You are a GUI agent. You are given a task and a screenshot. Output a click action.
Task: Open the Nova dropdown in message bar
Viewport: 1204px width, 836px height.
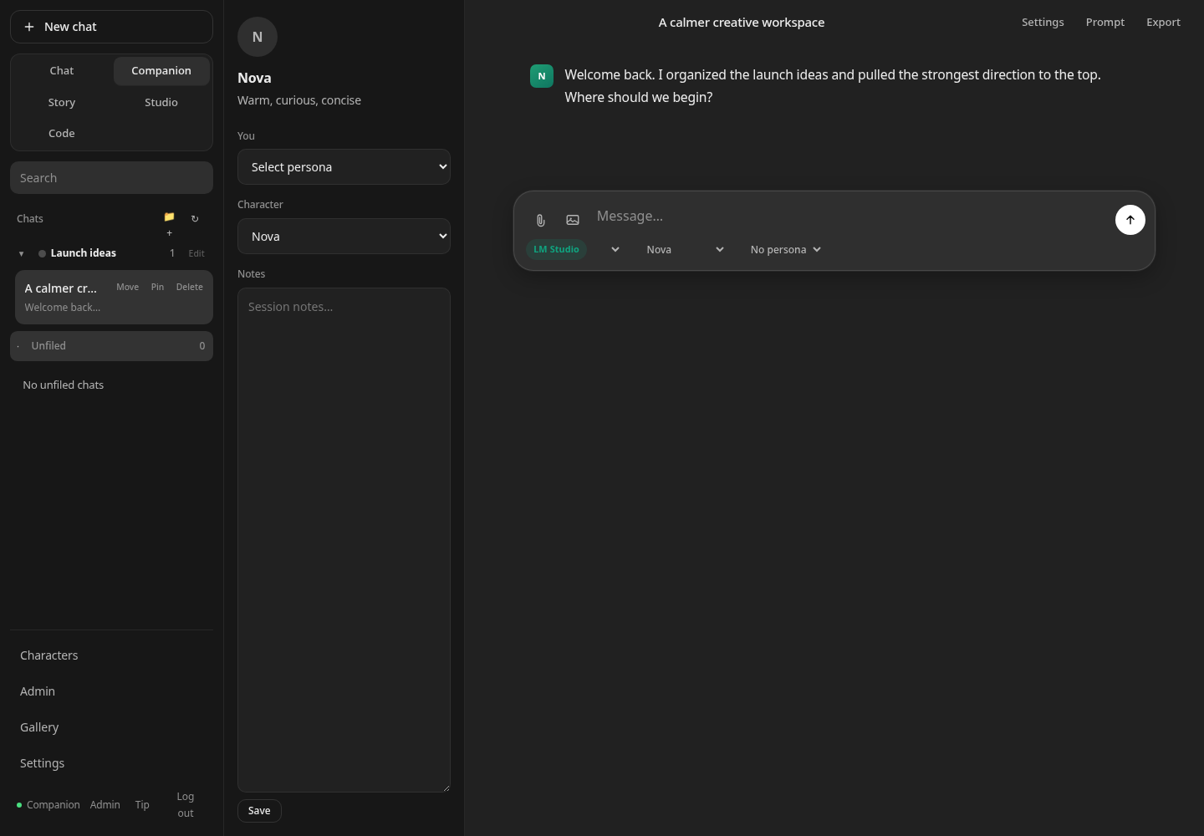point(684,249)
